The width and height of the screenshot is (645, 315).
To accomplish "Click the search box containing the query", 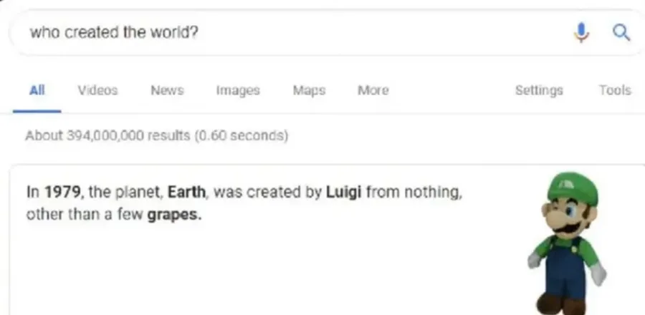I will tap(287, 32).
